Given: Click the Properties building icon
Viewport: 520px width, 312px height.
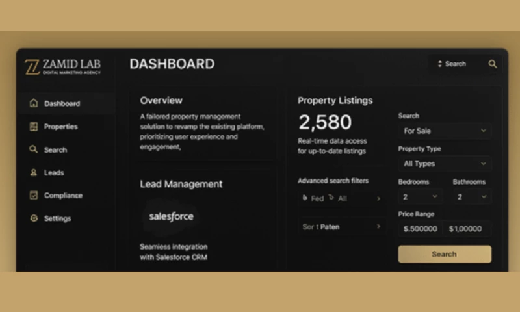Looking at the screenshot, I should [34, 127].
